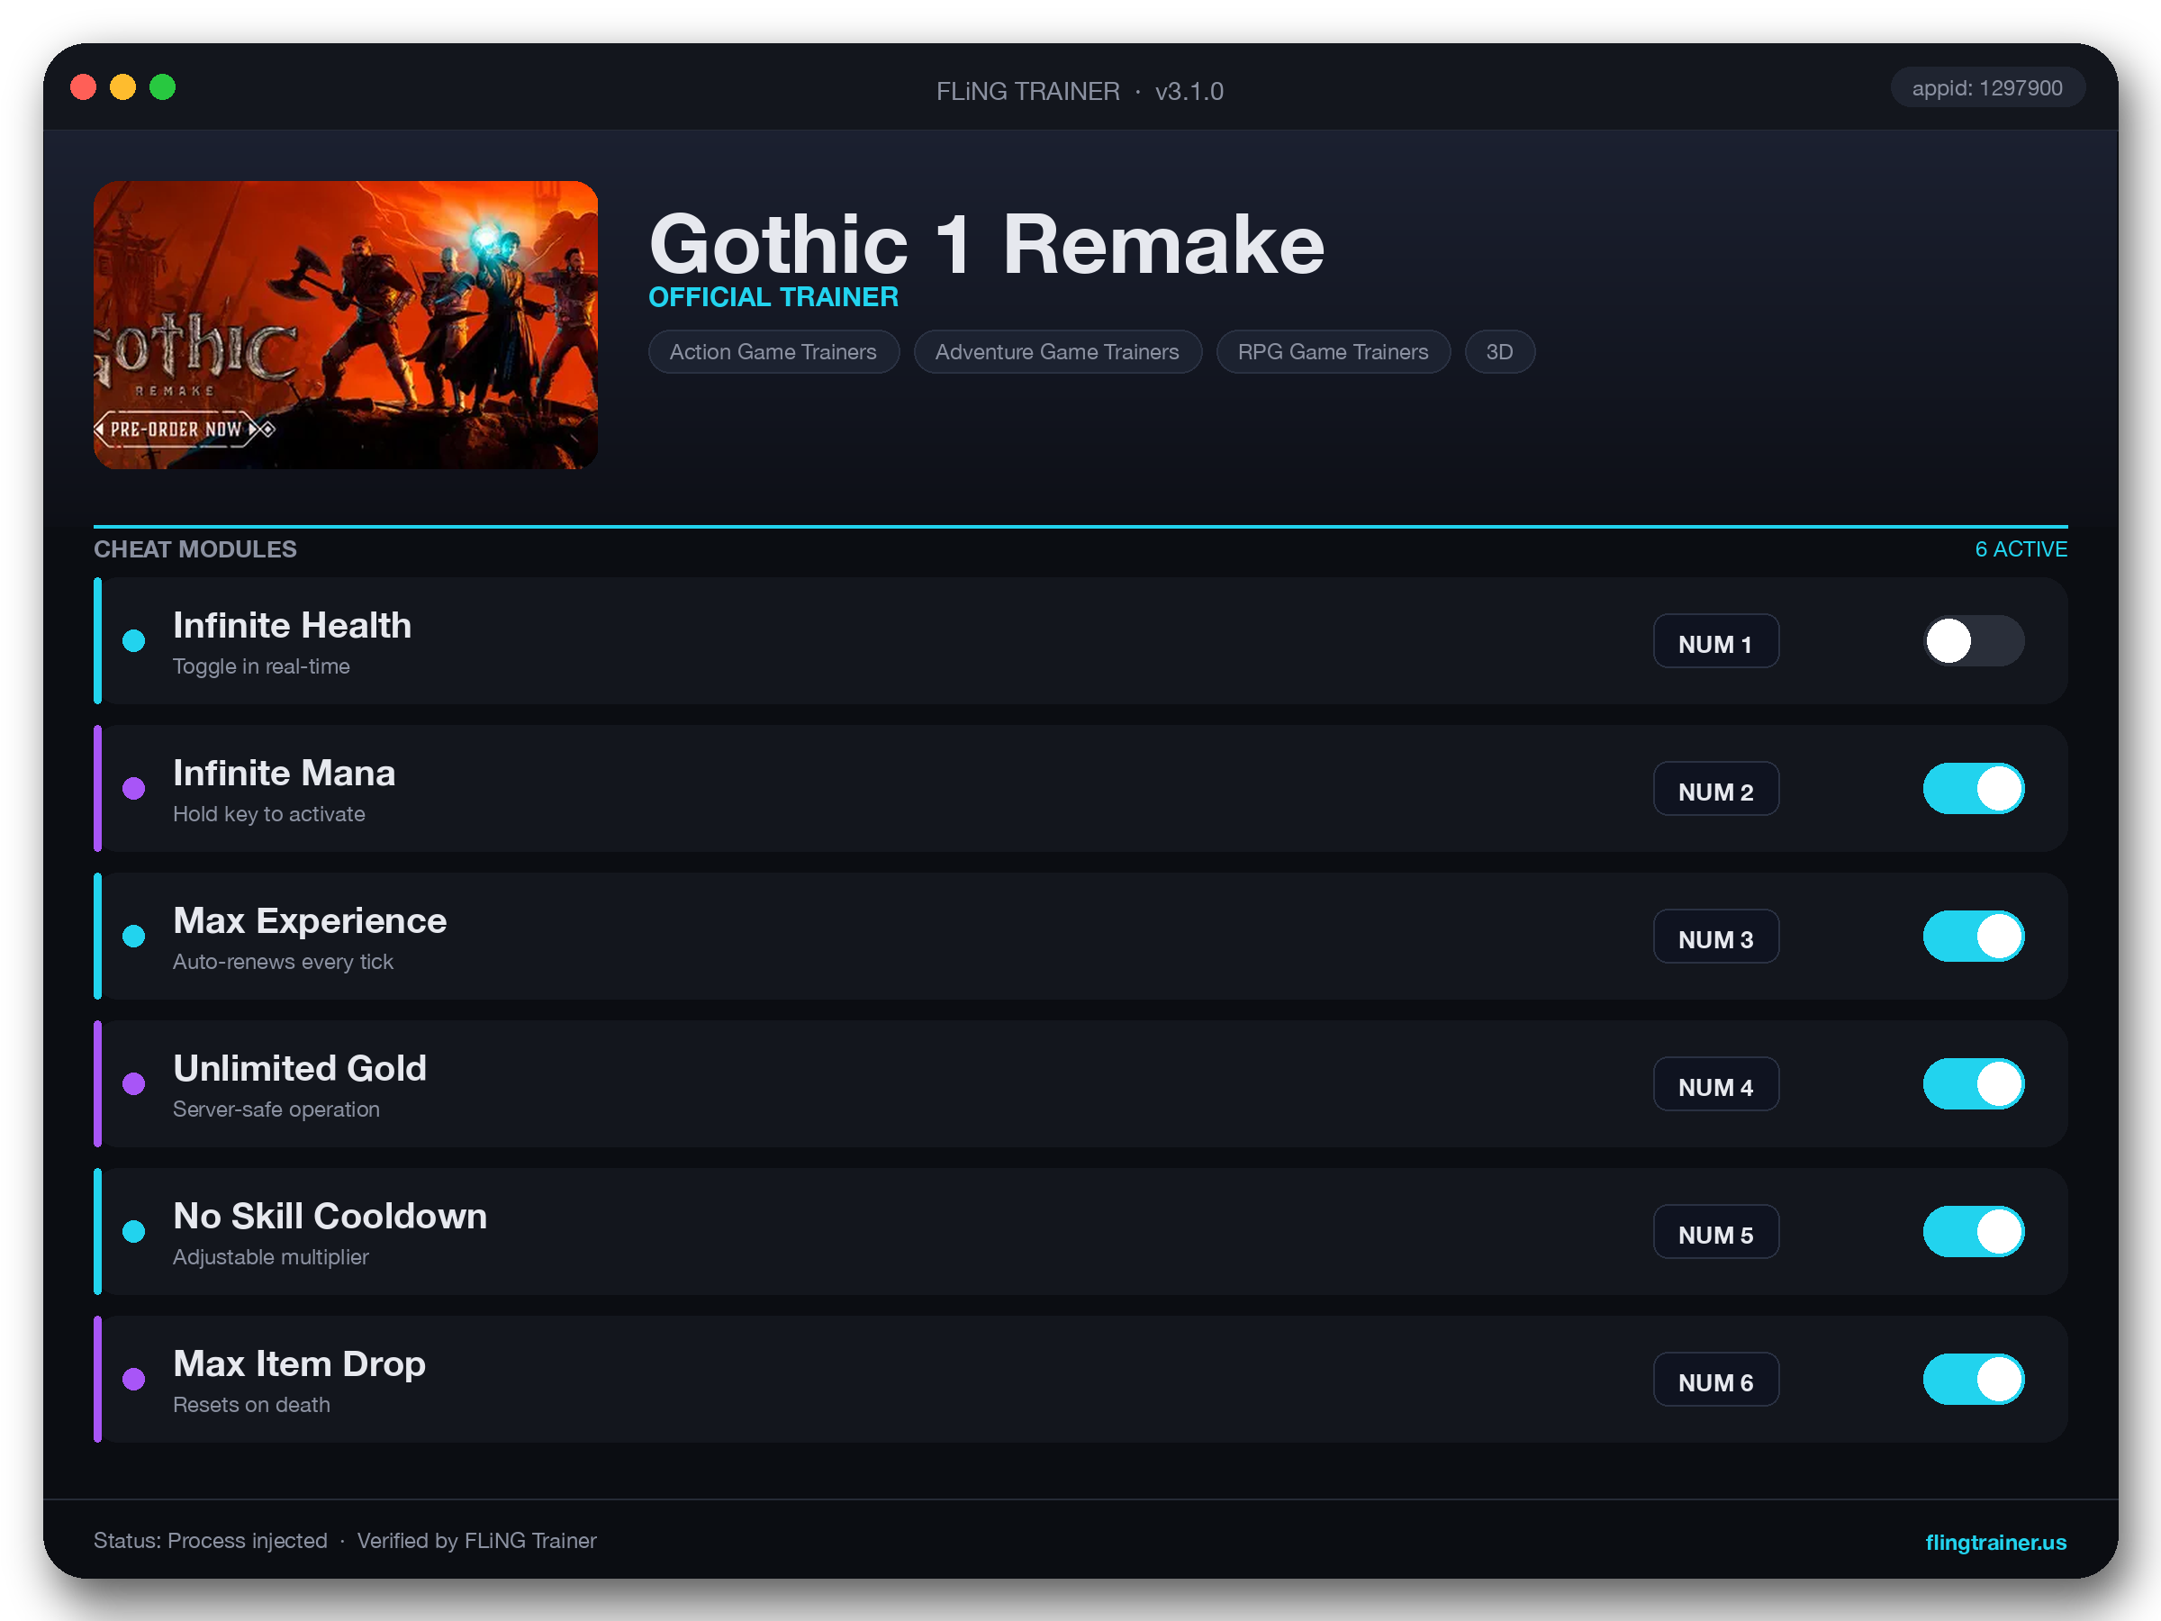Select the Unlimited Gold title text
2161x1621 pixels.
click(300, 1068)
